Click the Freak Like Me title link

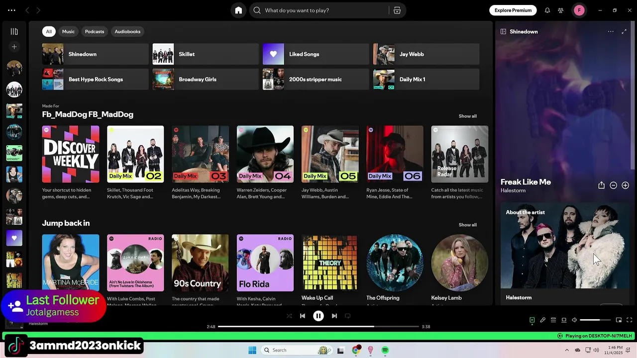pyautogui.click(x=526, y=182)
